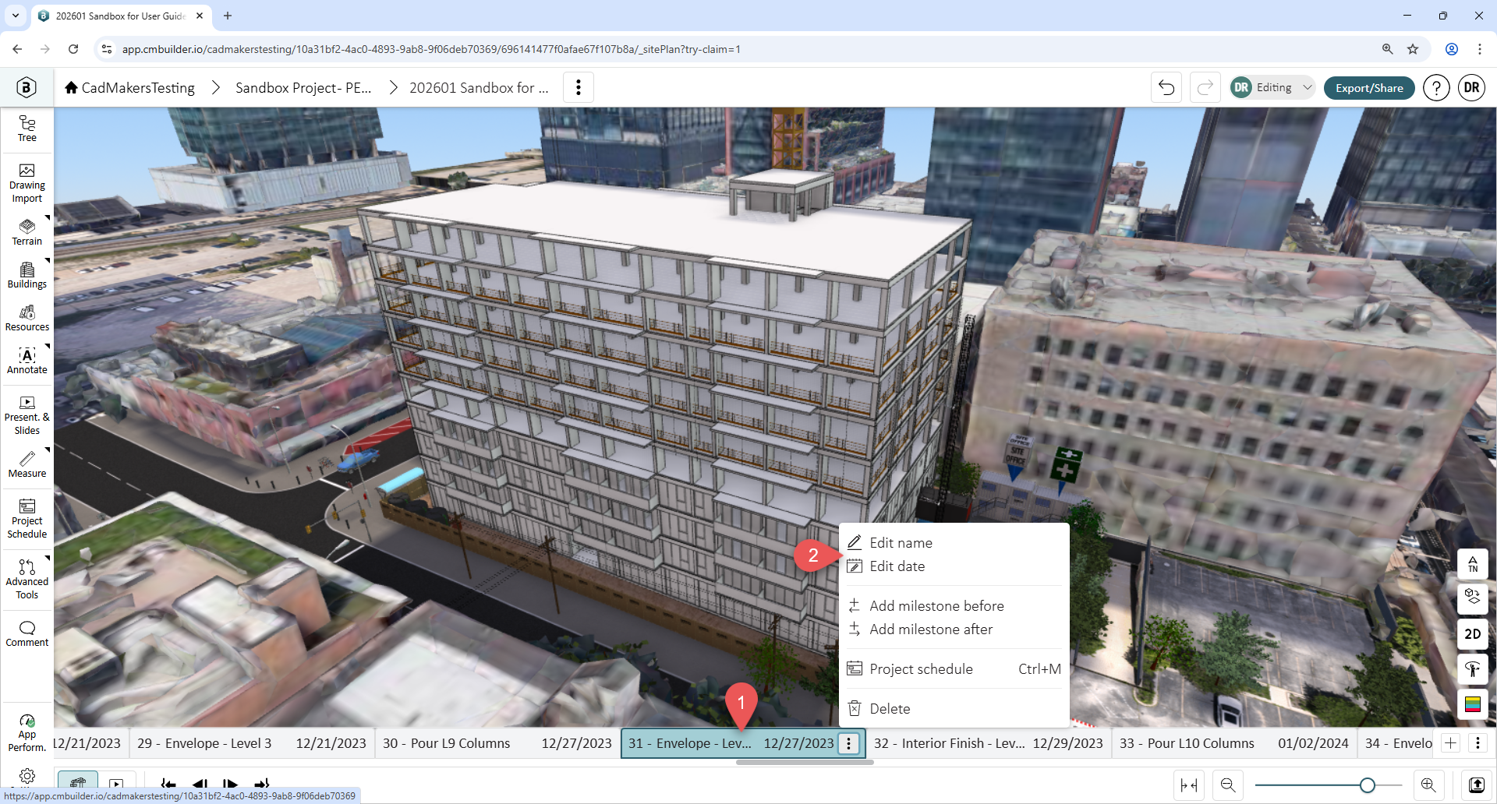Toggle the 2D view
Screen dimensions: 1497x804
point(1473,634)
